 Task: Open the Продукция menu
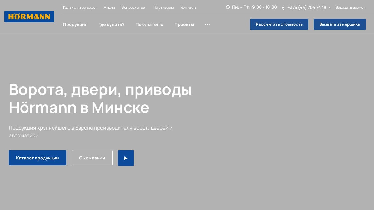click(75, 24)
